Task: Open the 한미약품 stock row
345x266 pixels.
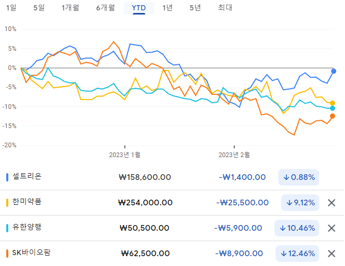Action: pos(172,203)
